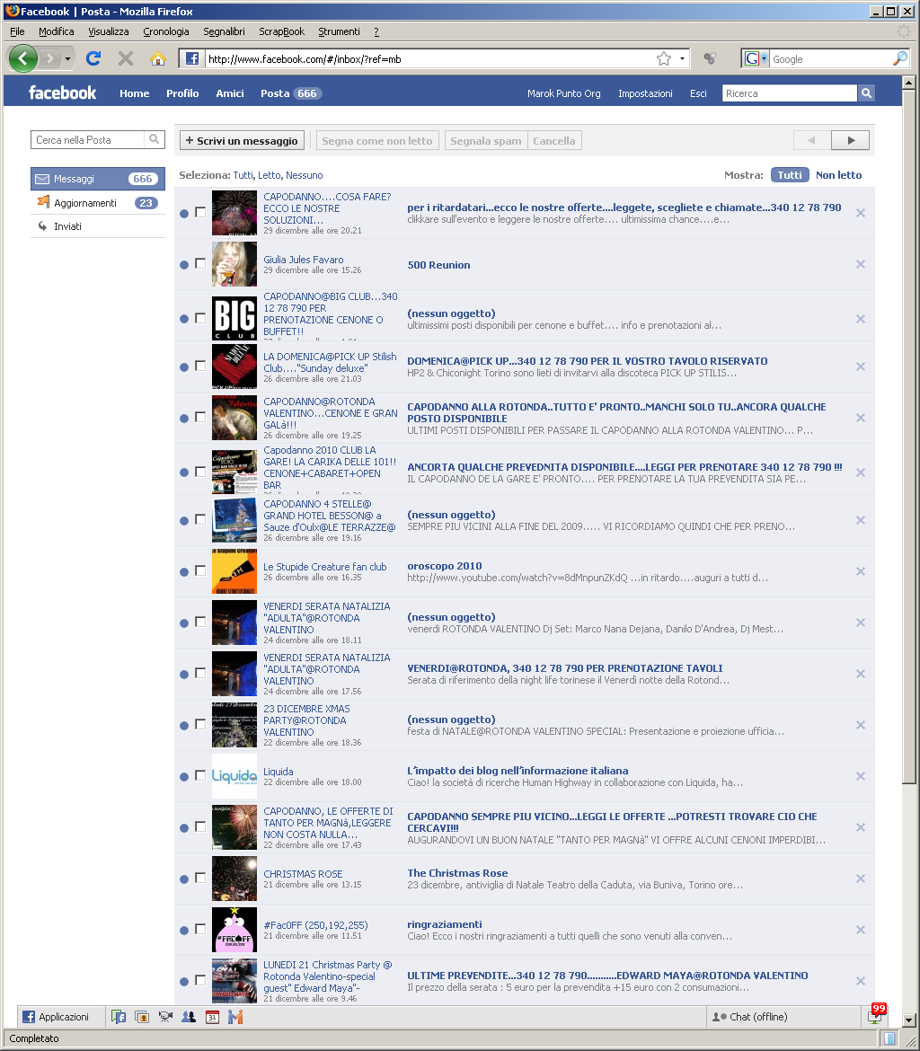Click the Facebook search magnifier button

(866, 93)
